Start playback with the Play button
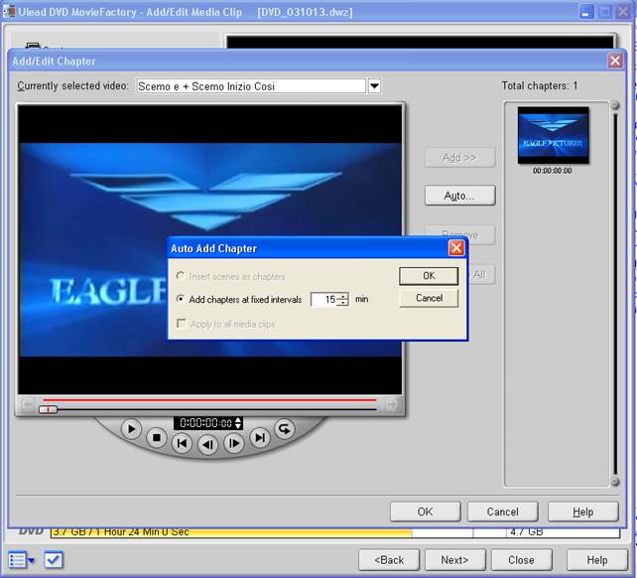This screenshot has width=637, height=578. [131, 429]
